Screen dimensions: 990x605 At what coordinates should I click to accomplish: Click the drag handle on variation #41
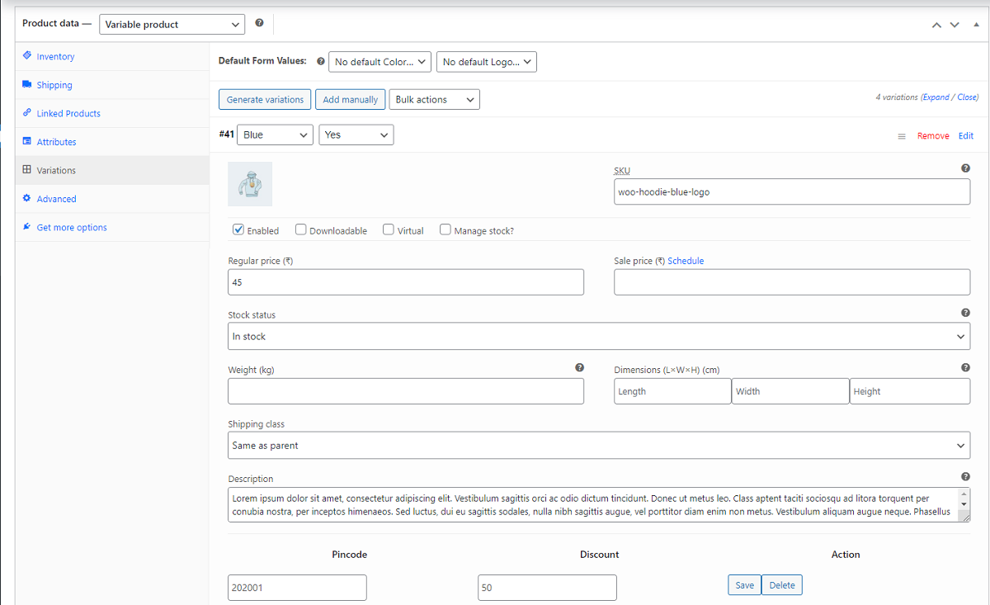pyautogui.click(x=902, y=135)
